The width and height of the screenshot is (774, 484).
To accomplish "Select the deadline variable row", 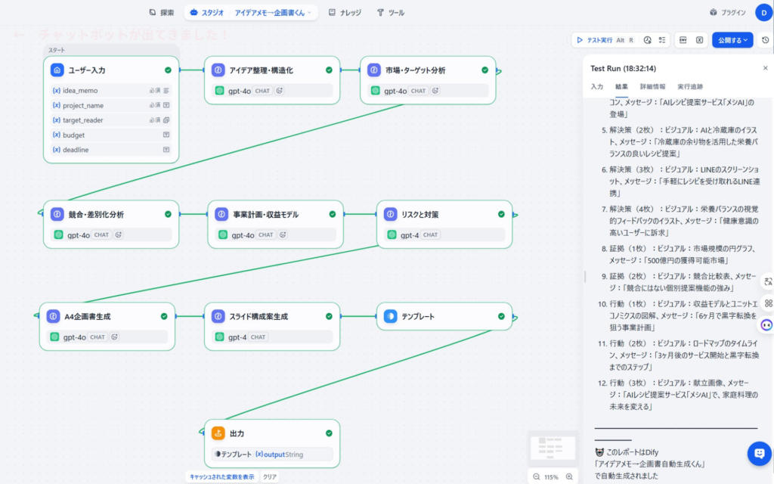I will point(111,150).
